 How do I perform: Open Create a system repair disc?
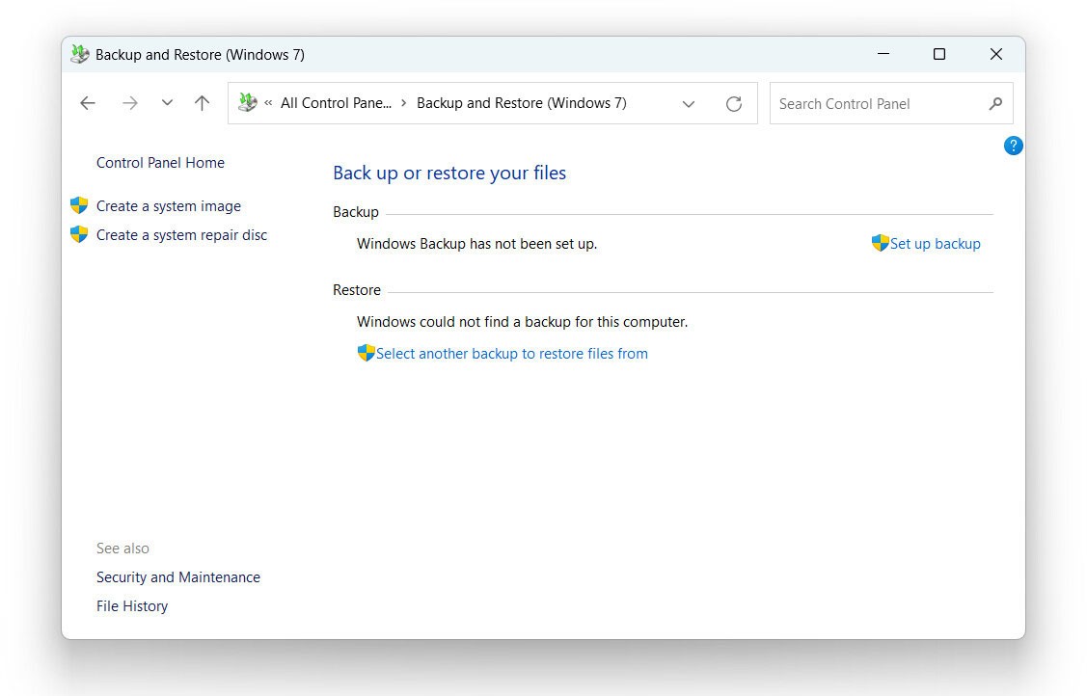181,235
